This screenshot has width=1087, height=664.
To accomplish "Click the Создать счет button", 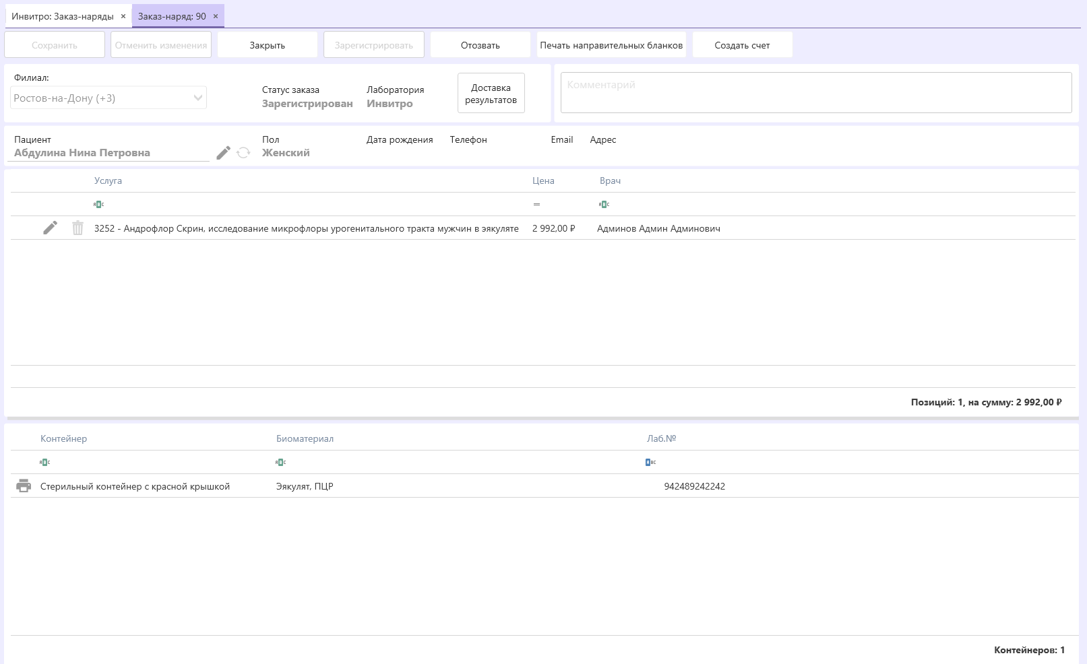I will [x=742, y=45].
